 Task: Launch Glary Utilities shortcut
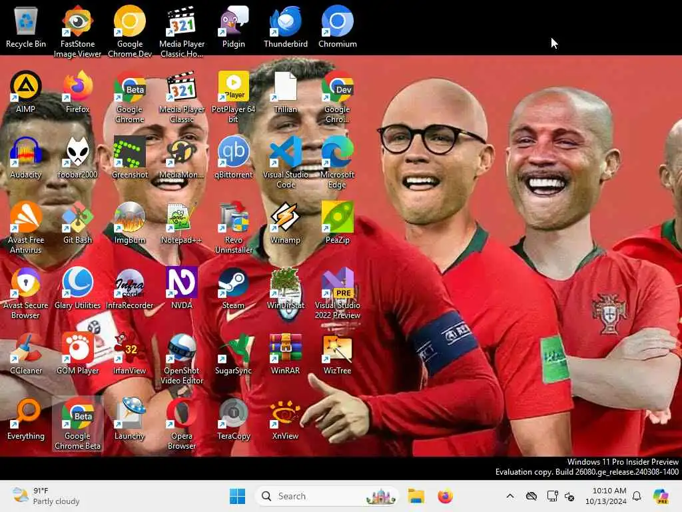[77, 288]
